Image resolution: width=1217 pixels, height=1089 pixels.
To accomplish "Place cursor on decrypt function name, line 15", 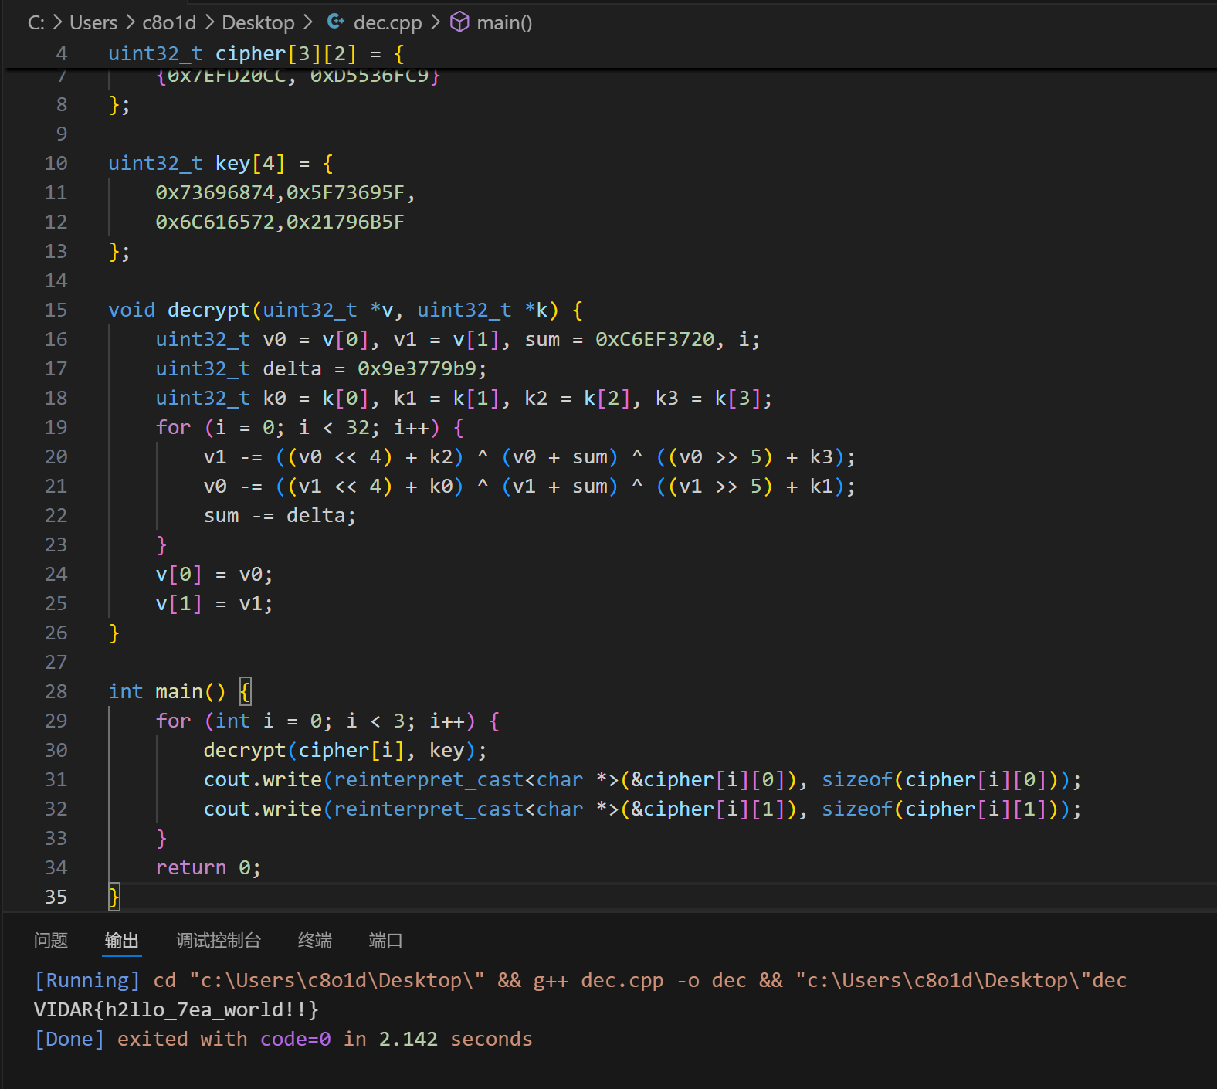I will point(208,310).
